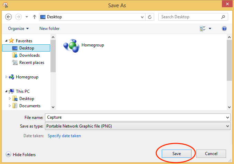Click the New folder button
Image resolution: width=234 pixels, height=164 pixels.
pyautogui.click(x=49, y=29)
